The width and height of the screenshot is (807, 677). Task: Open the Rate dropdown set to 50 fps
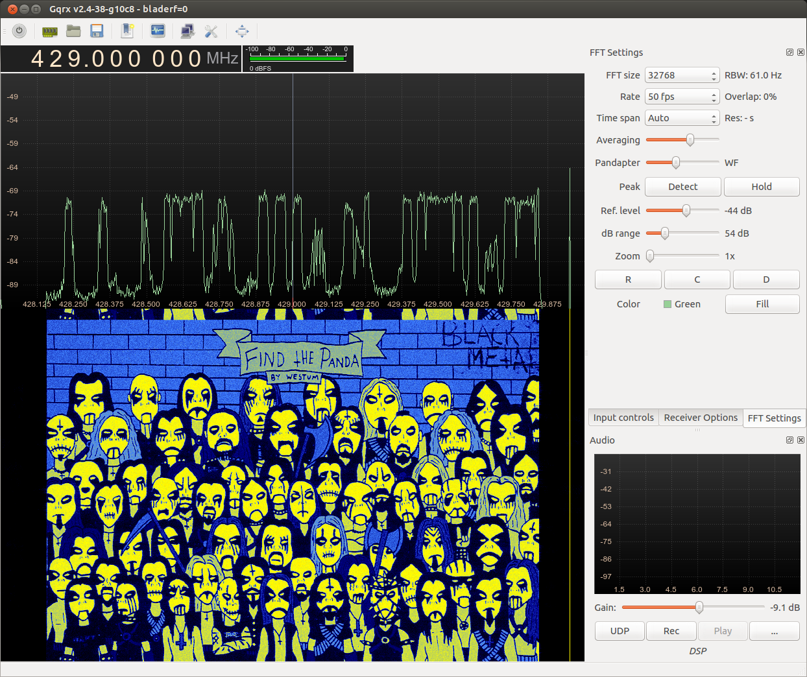click(682, 97)
